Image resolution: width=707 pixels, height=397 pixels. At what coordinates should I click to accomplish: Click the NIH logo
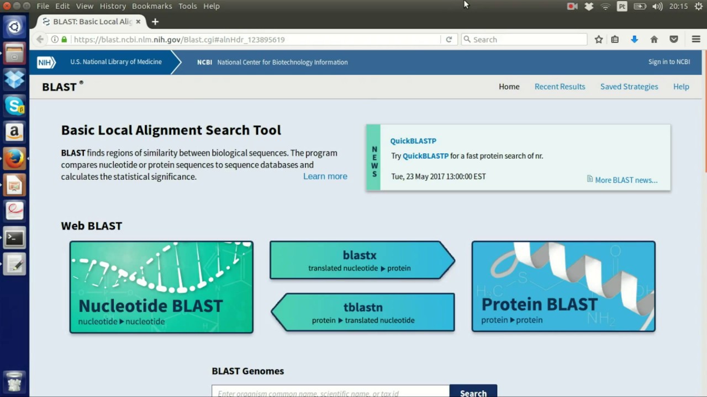pos(46,62)
